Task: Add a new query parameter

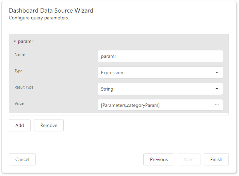Action: [x=20, y=125]
